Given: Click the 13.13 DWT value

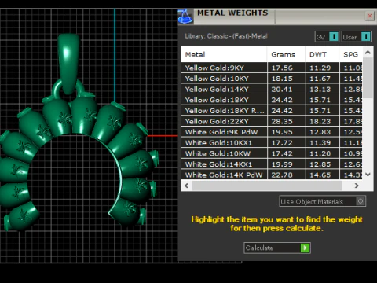Looking at the screenshot, I should [x=320, y=90].
